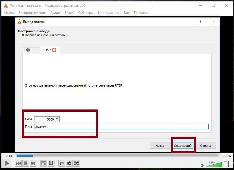Close the RTSP tab with red X

pos(54,50)
